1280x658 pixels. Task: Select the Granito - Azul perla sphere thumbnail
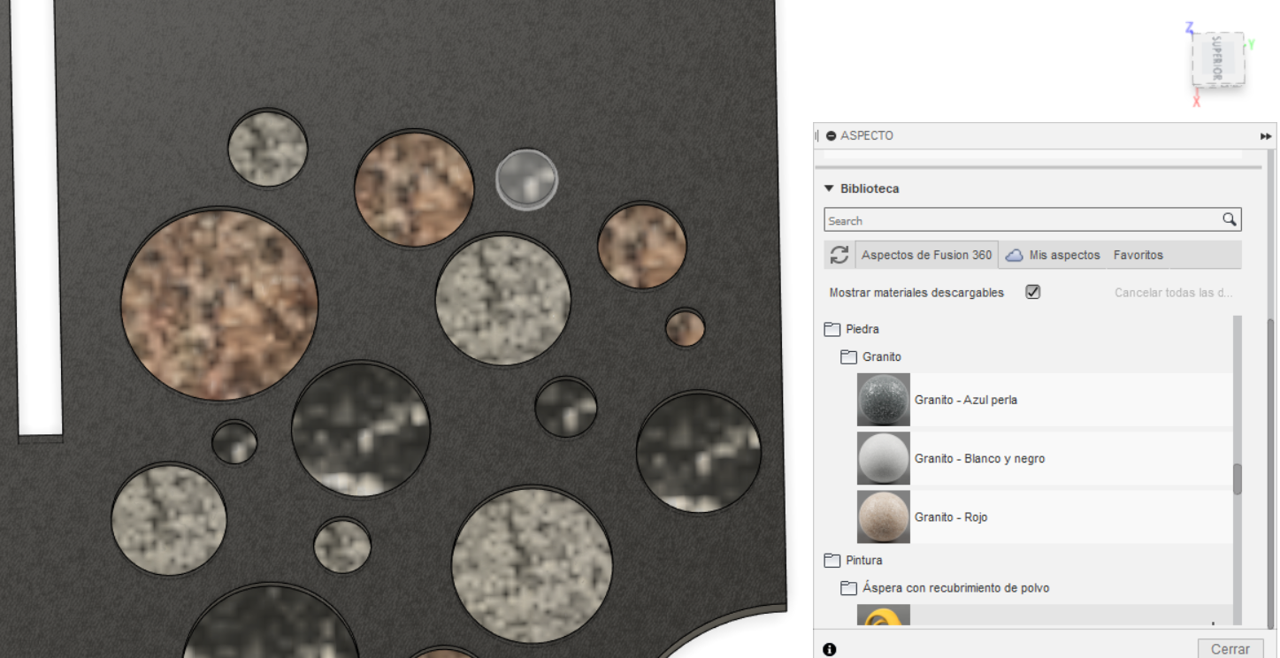pos(884,400)
